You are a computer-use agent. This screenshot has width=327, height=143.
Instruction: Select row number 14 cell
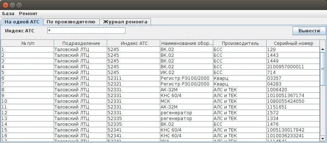tap(28, 124)
